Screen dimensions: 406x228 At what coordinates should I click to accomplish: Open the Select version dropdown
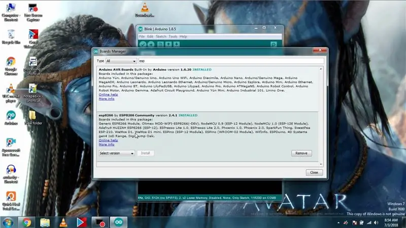117,153
